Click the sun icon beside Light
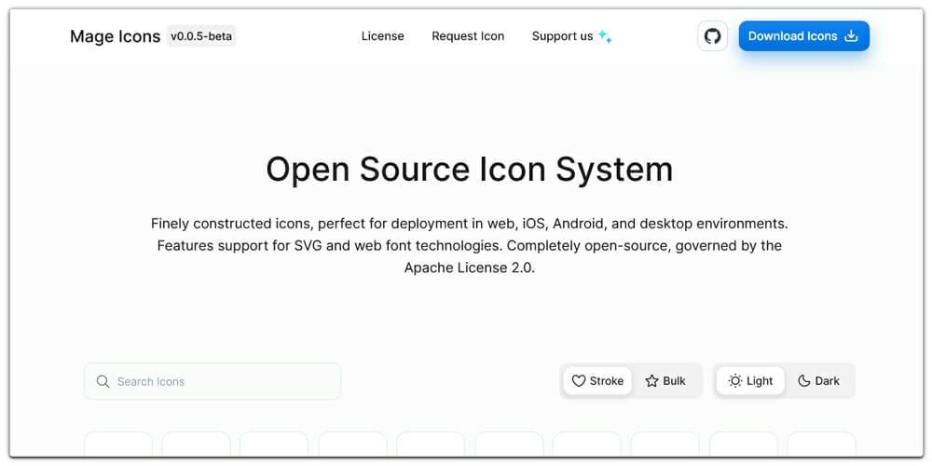932x466 pixels. point(735,381)
